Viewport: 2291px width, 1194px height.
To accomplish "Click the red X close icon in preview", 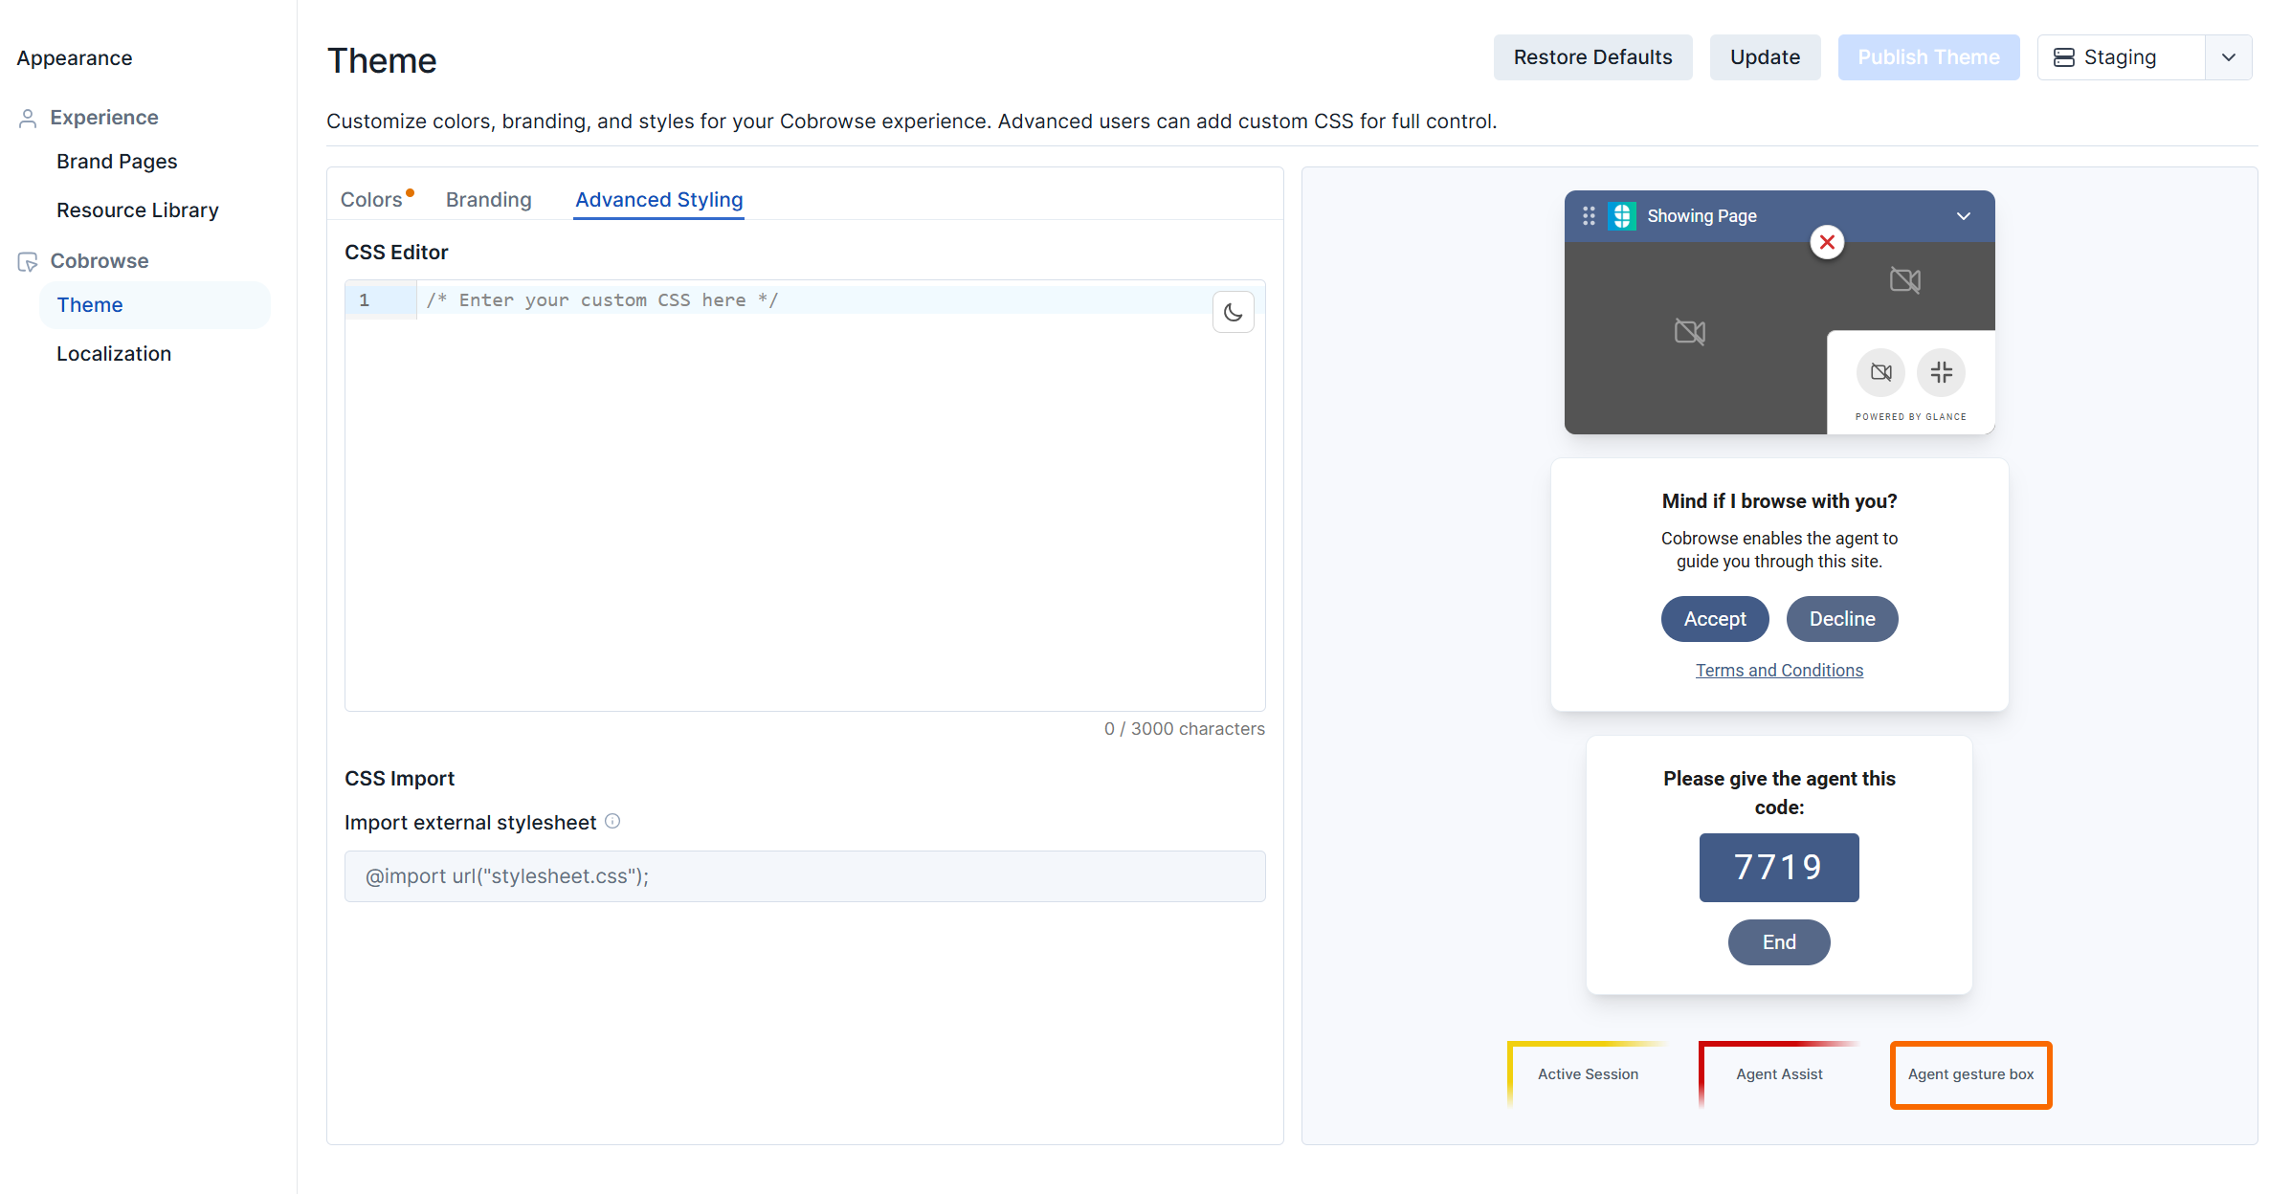I will (x=1827, y=242).
